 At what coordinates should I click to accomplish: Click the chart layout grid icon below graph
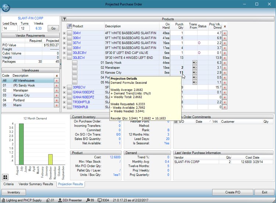(x=6, y=177)
